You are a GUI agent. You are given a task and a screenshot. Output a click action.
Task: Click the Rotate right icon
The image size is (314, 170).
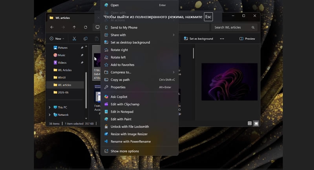[106, 50]
